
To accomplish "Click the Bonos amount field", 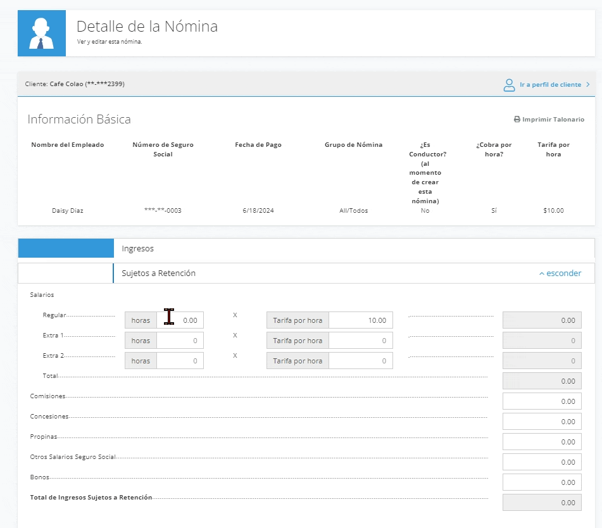I will click(542, 482).
